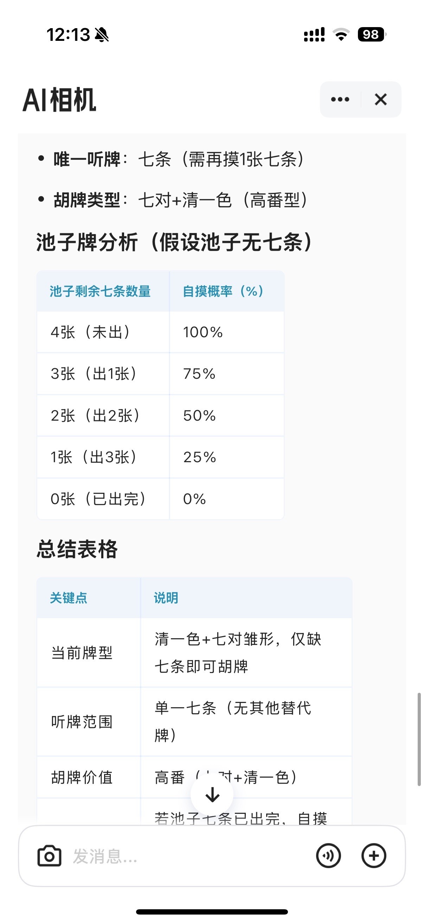424x923 pixels.
Task: Tap the Wi-Fi status icon
Action: (341, 34)
